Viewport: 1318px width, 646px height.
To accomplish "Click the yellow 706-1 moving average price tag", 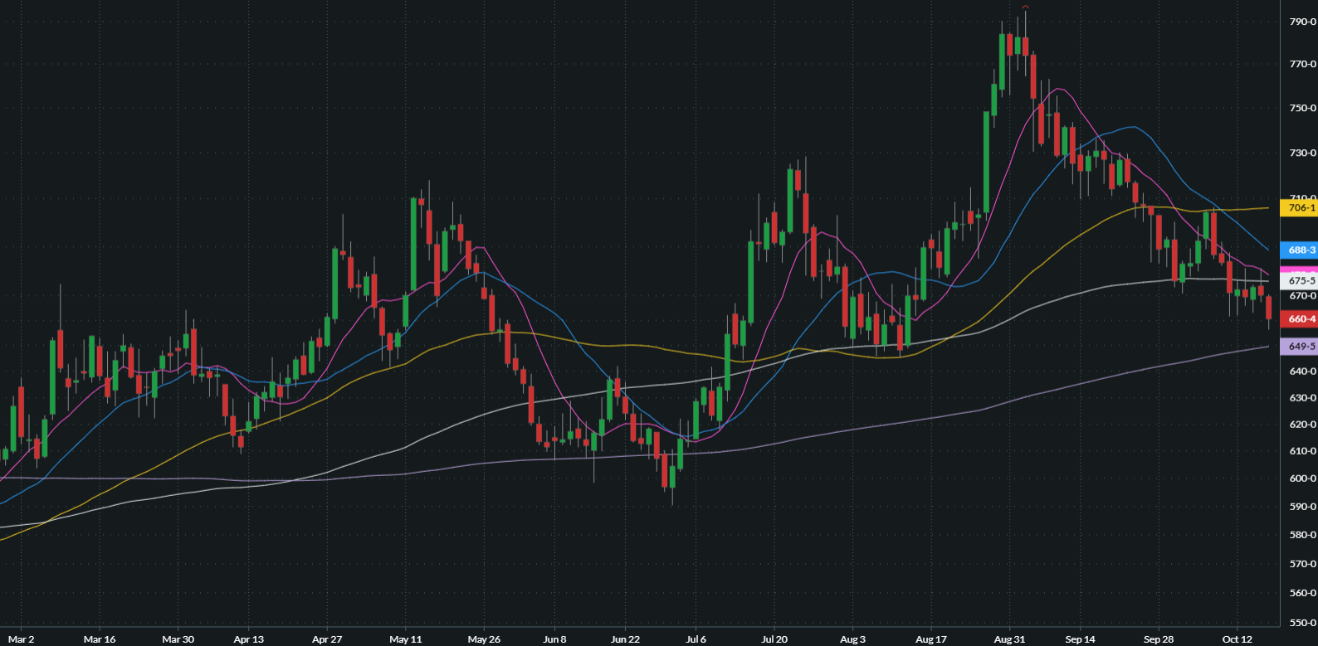I will pos(1300,208).
